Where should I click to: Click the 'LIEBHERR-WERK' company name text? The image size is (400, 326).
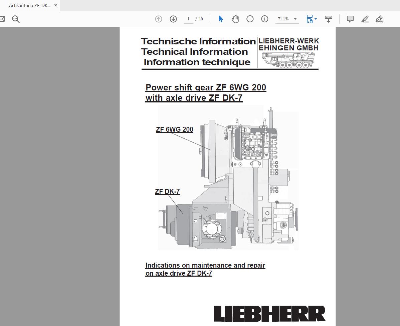[289, 41]
